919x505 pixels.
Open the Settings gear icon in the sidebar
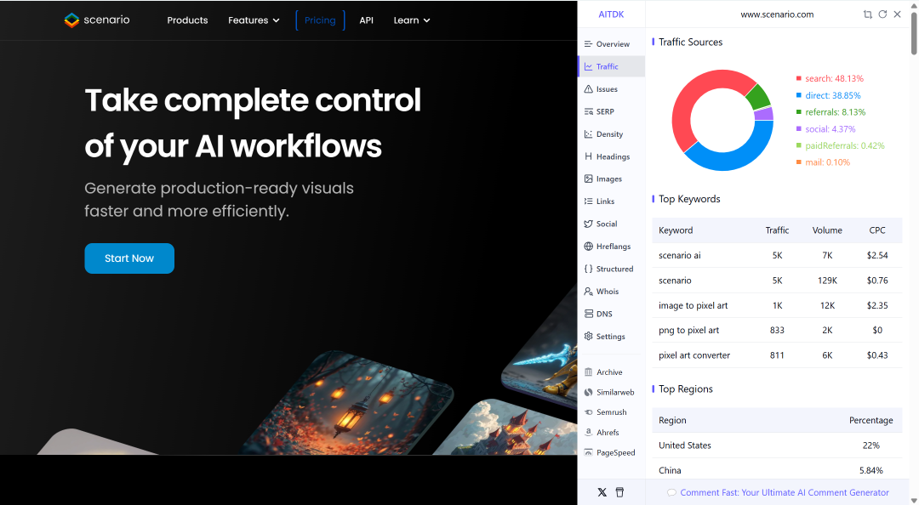588,337
